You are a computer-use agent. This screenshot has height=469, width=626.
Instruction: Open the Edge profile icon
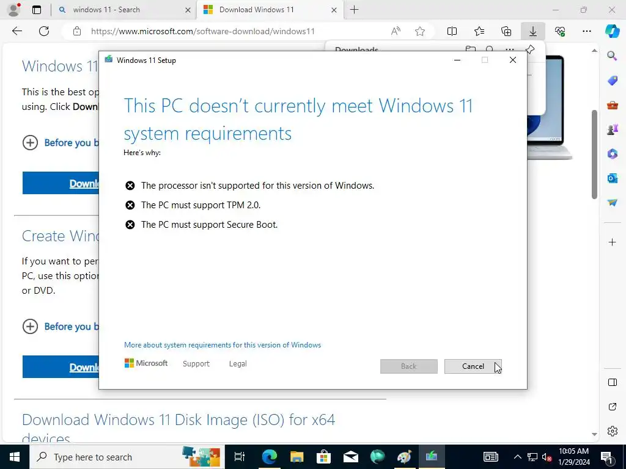click(14, 10)
